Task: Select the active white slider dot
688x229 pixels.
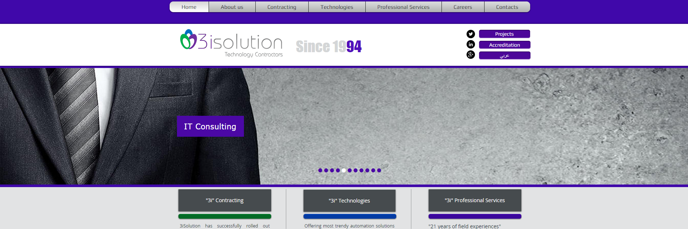Action: point(344,170)
